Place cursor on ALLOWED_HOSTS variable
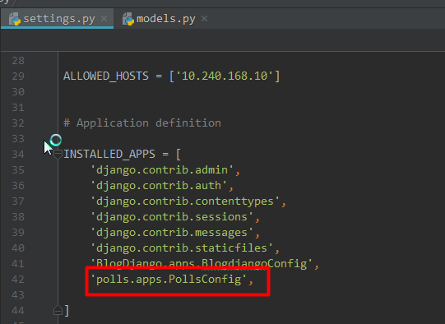 [x=106, y=76]
